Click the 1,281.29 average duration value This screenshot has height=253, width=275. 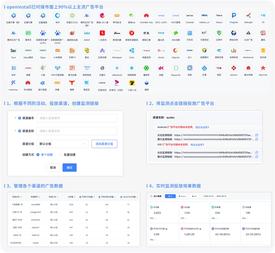189,234
